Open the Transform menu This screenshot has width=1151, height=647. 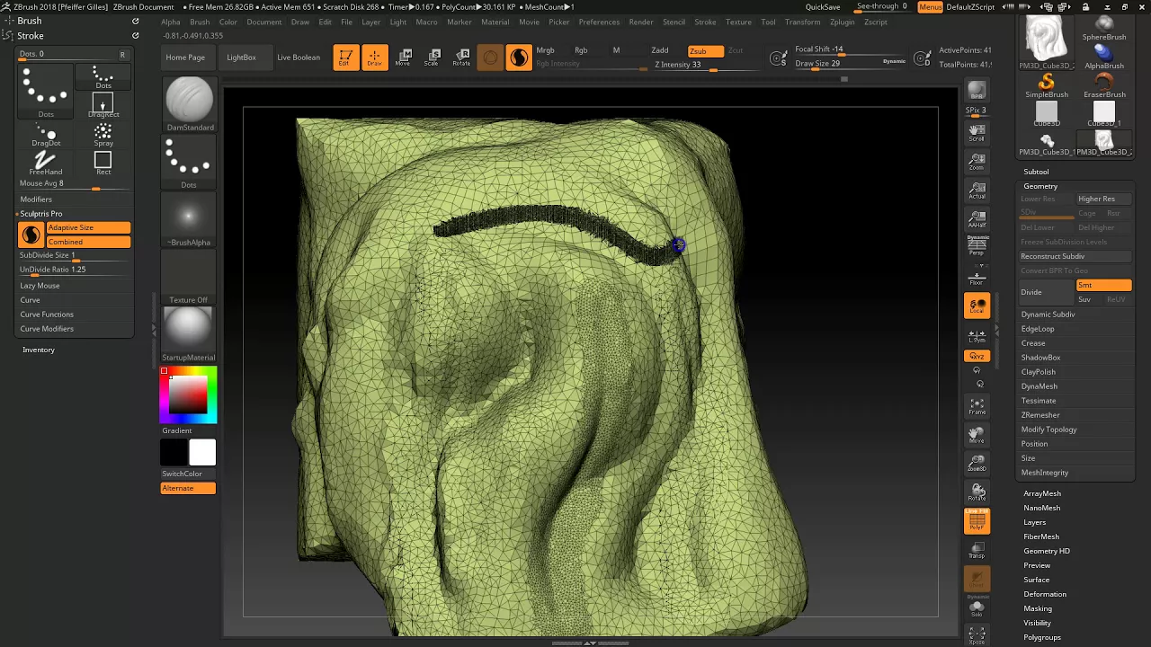[802, 22]
